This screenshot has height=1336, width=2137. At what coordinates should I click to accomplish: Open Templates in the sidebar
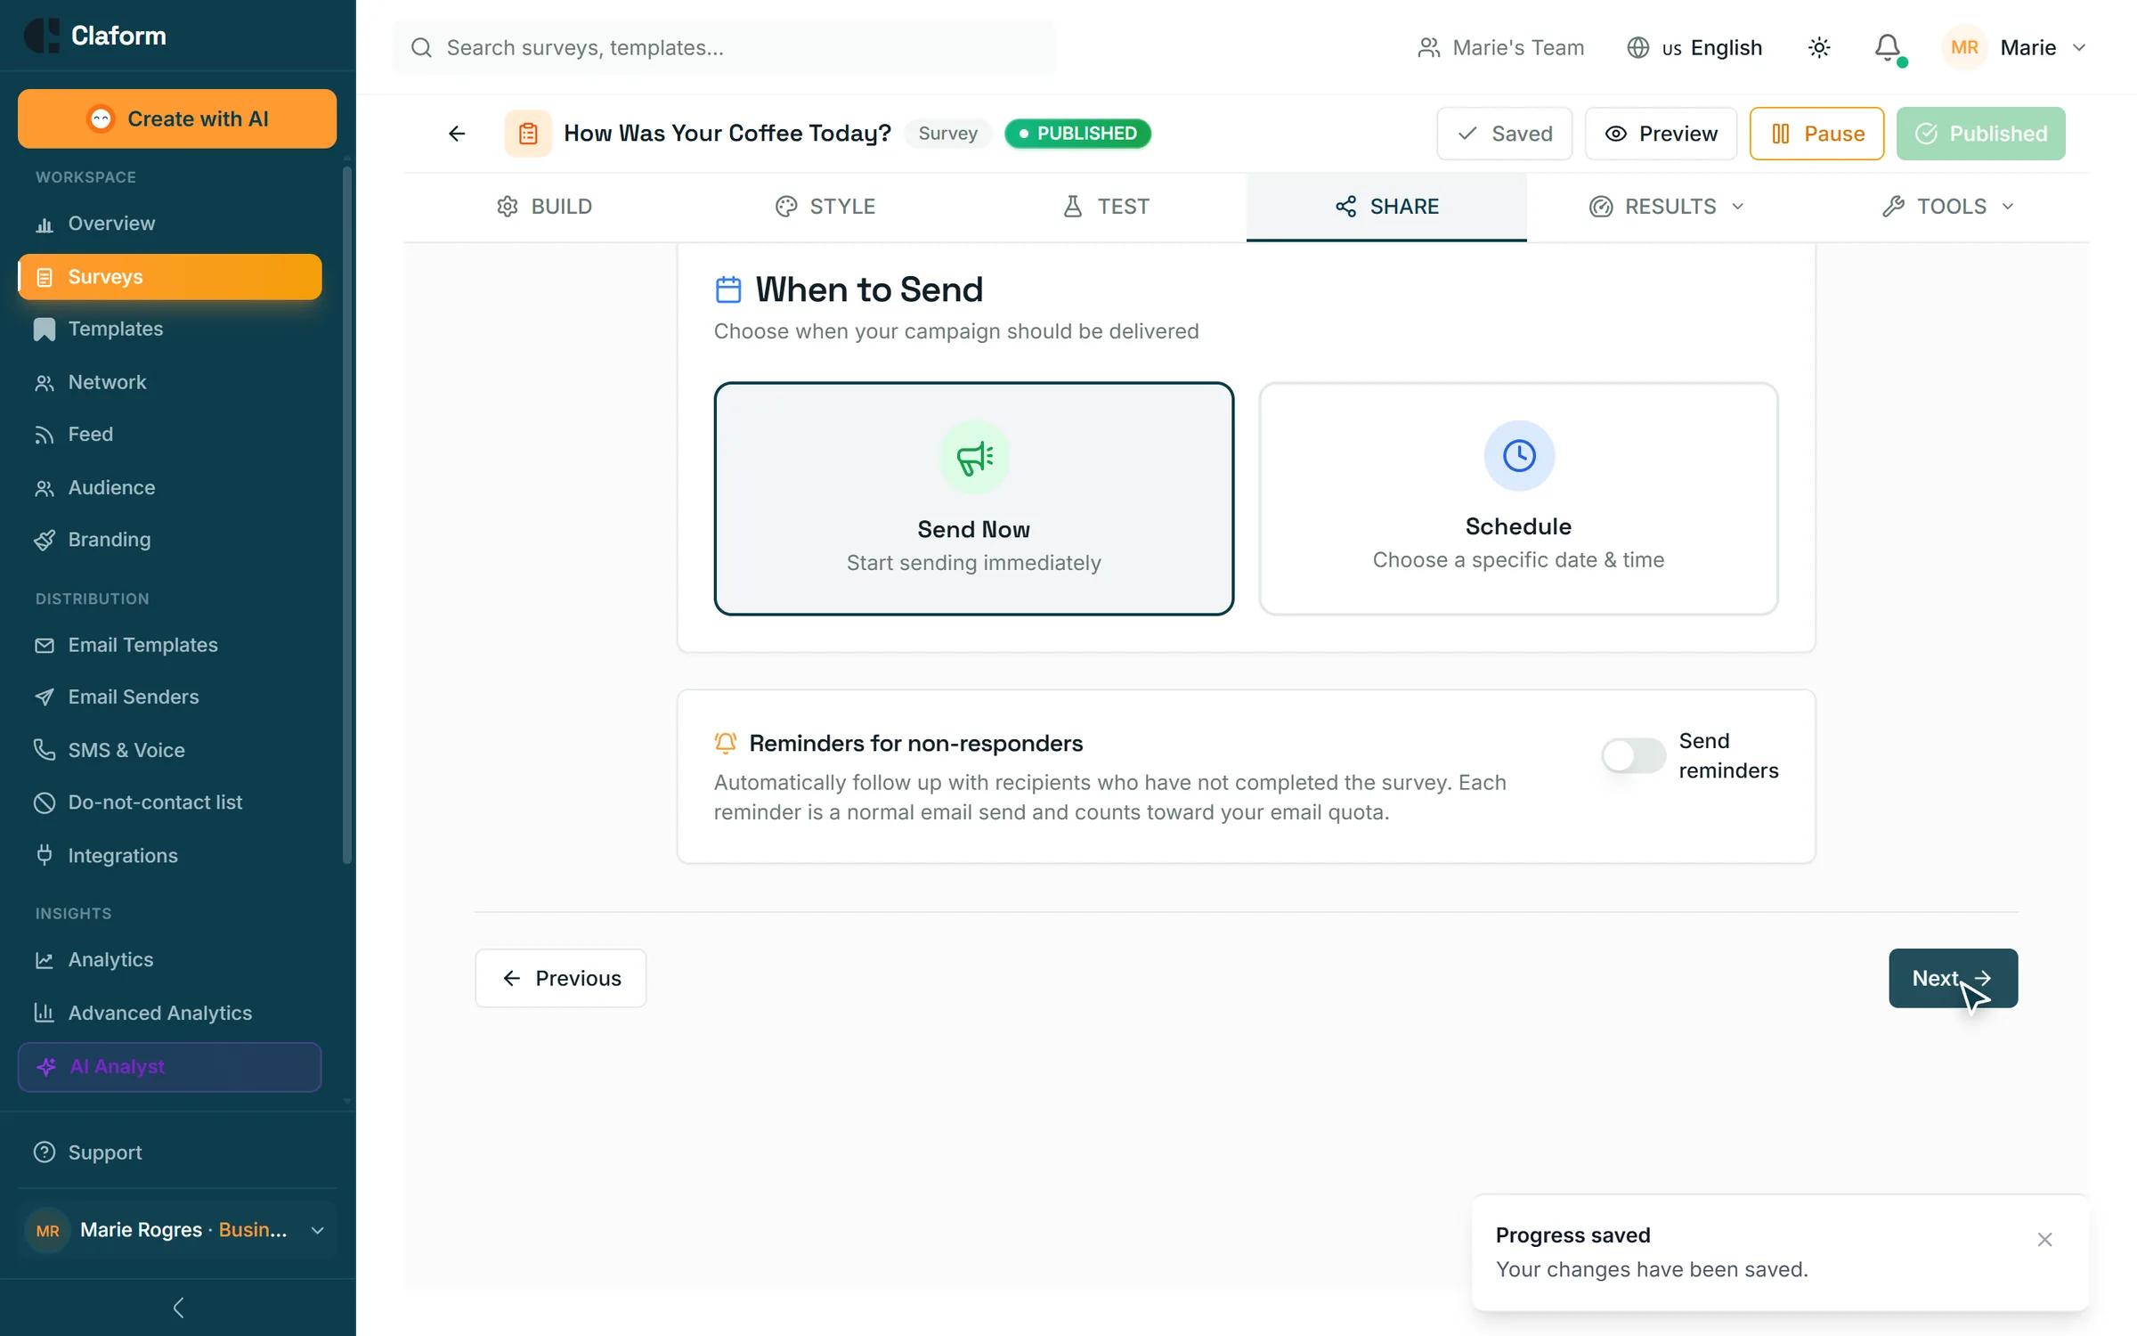click(169, 329)
